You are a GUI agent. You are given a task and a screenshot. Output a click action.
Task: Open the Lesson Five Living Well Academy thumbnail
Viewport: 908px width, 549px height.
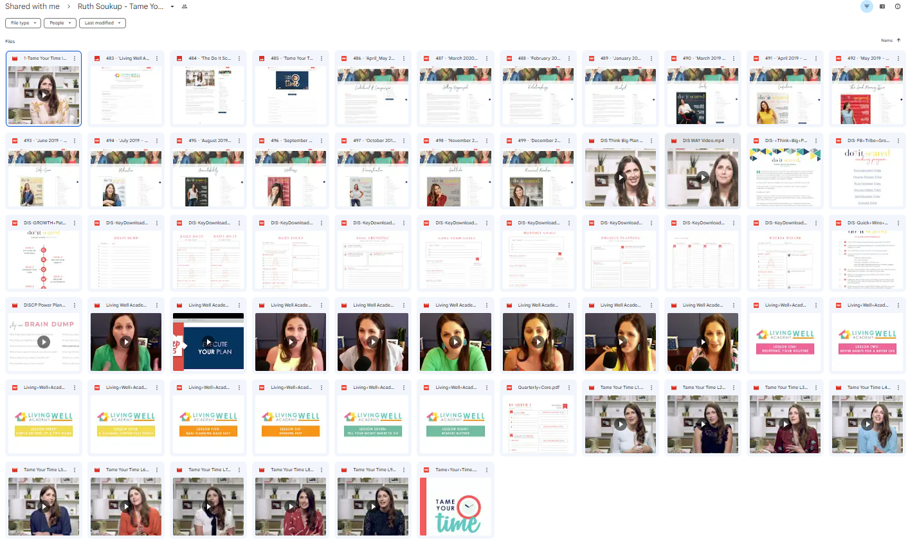208,424
